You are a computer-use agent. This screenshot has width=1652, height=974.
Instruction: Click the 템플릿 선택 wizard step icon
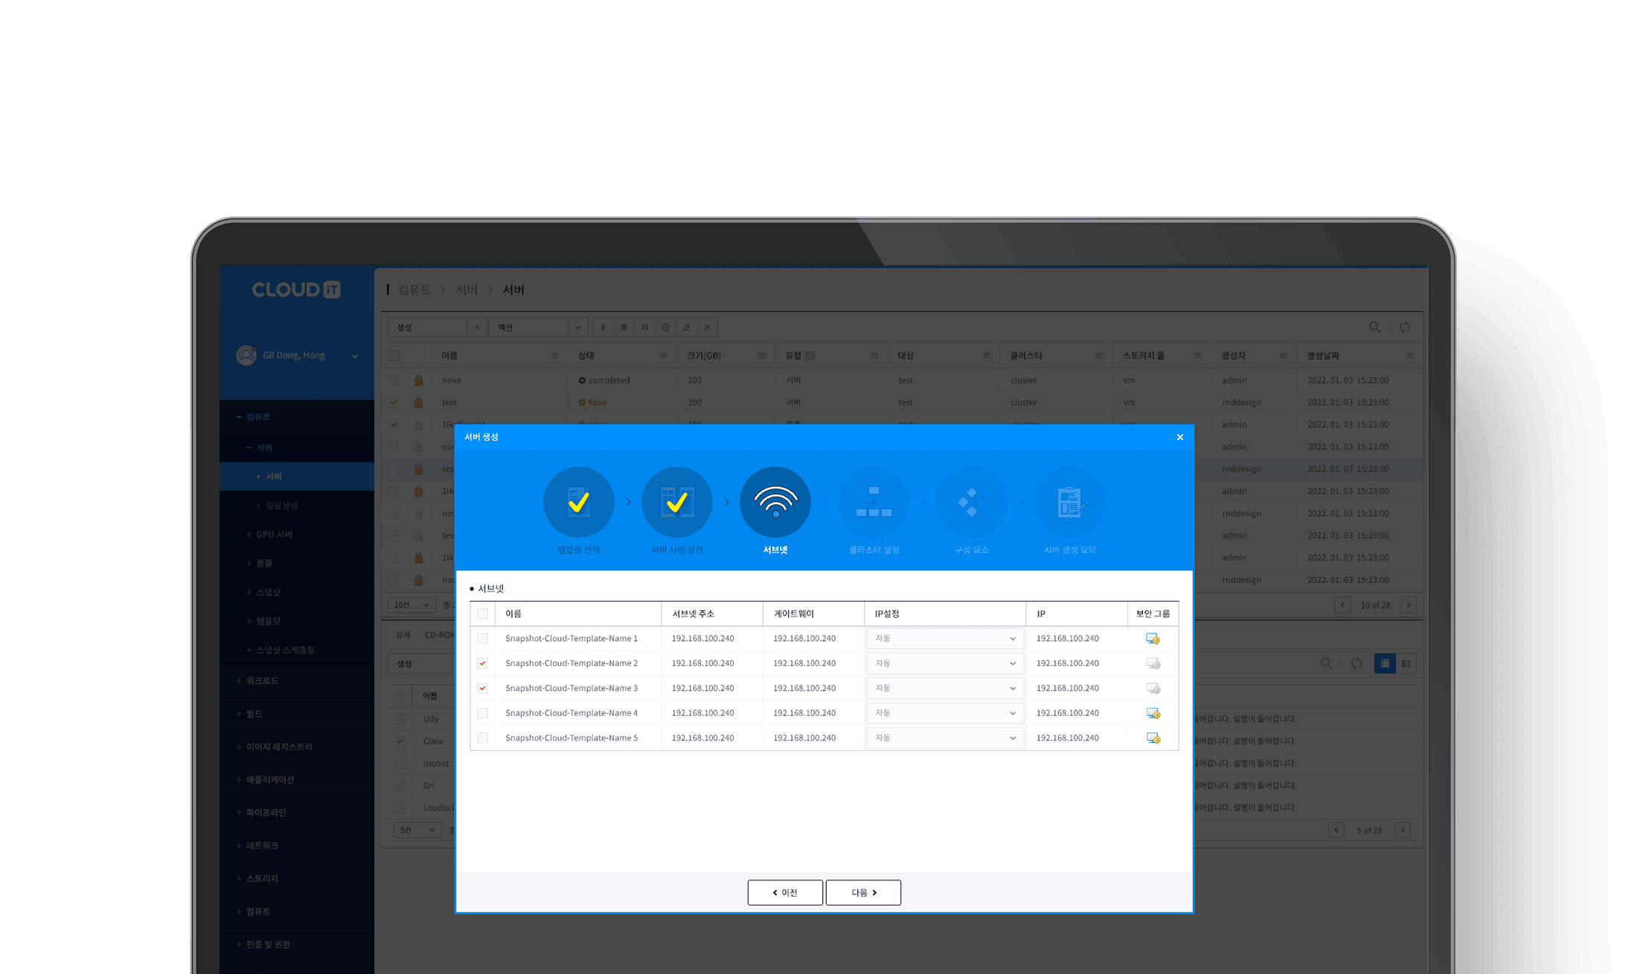(x=578, y=502)
